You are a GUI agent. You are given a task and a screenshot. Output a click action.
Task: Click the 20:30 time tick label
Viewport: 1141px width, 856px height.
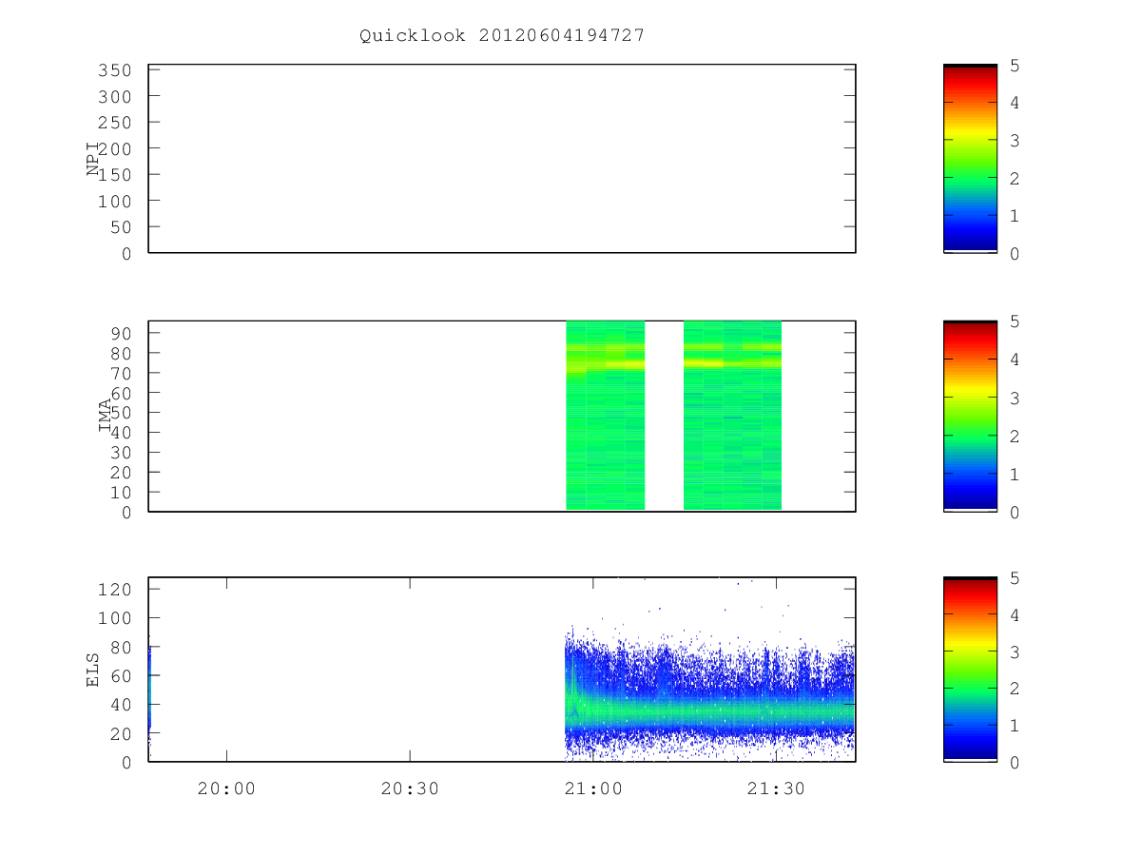click(410, 789)
